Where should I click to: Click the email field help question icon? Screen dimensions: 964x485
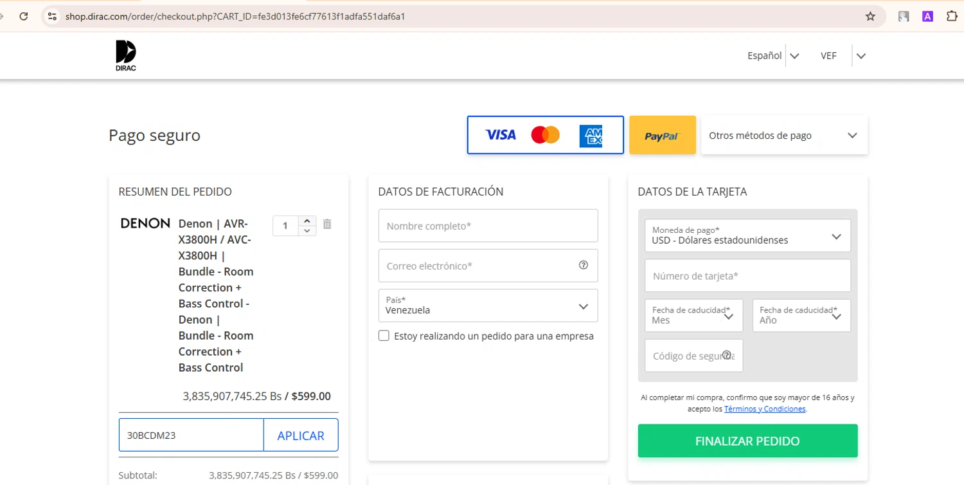[584, 265]
